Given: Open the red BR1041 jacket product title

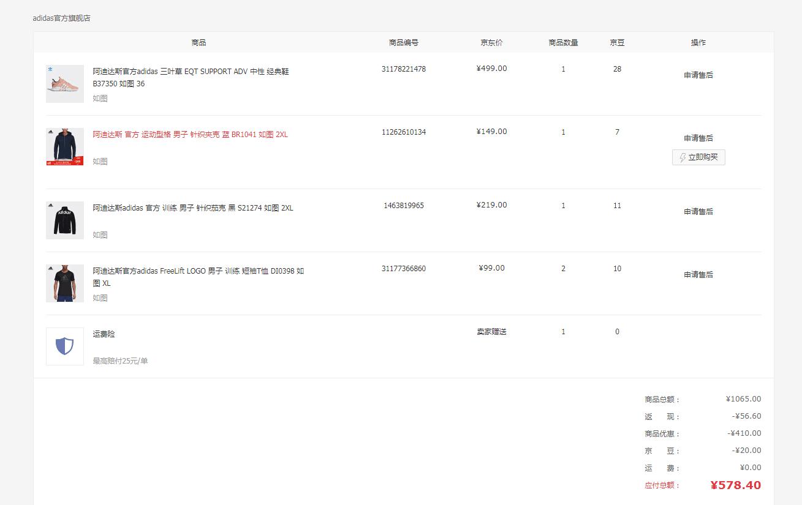Looking at the screenshot, I should click(190, 135).
